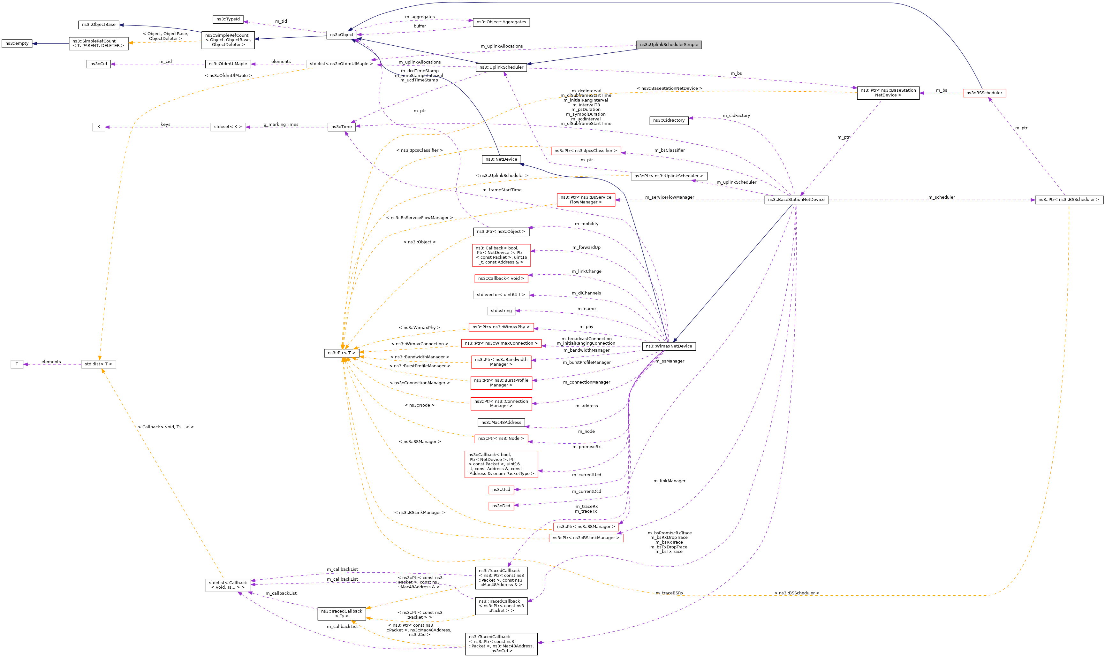The height and width of the screenshot is (657, 1105).
Task: Click the ns3::Cid node
Action: [99, 64]
